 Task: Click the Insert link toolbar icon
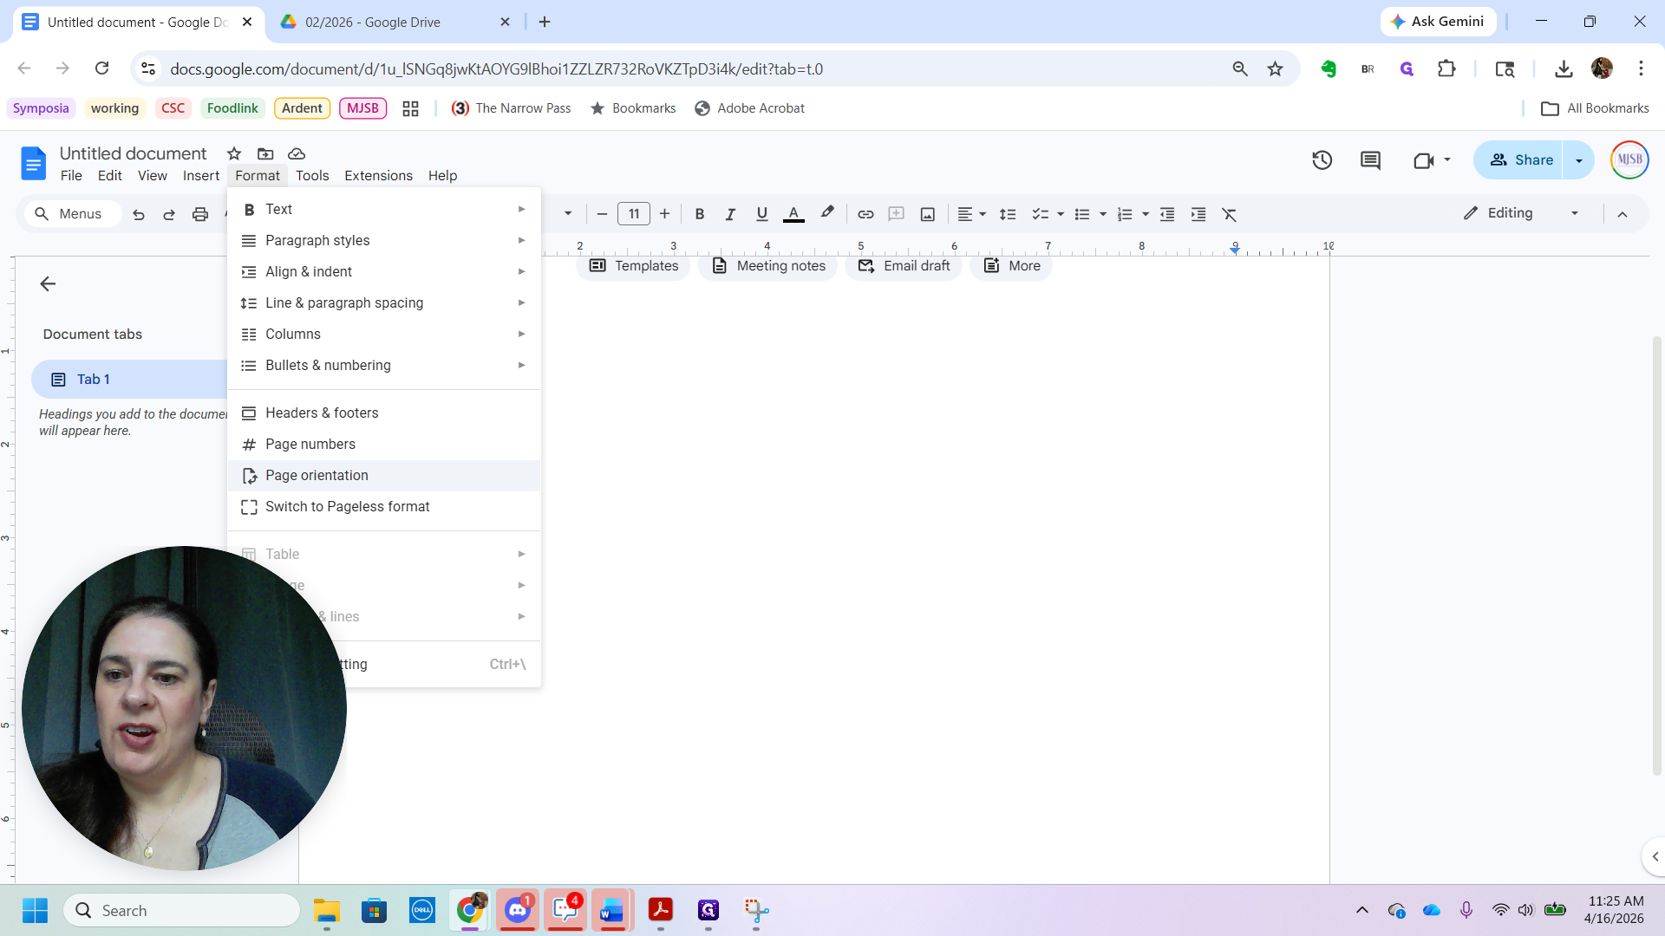pyautogui.click(x=865, y=214)
